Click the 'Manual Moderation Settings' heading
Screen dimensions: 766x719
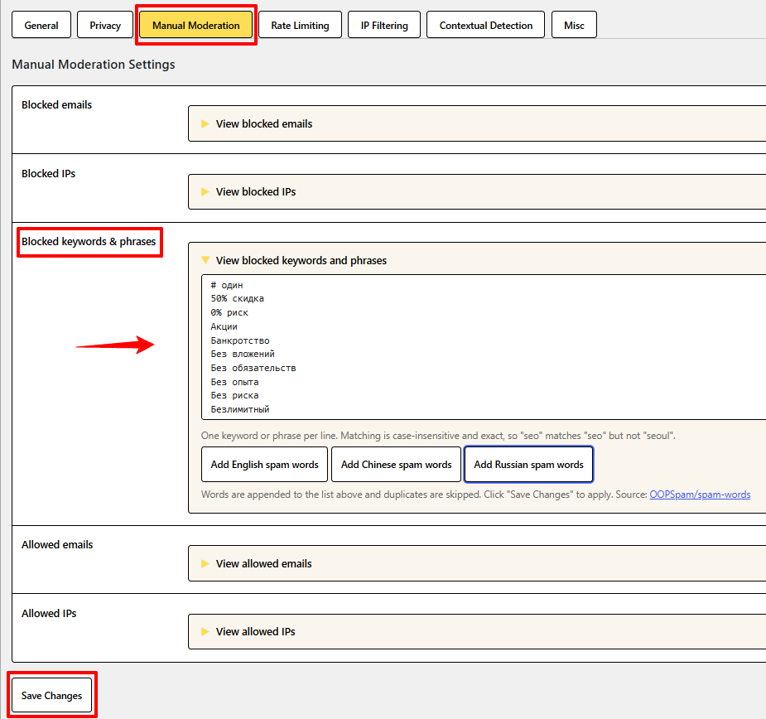click(x=94, y=65)
